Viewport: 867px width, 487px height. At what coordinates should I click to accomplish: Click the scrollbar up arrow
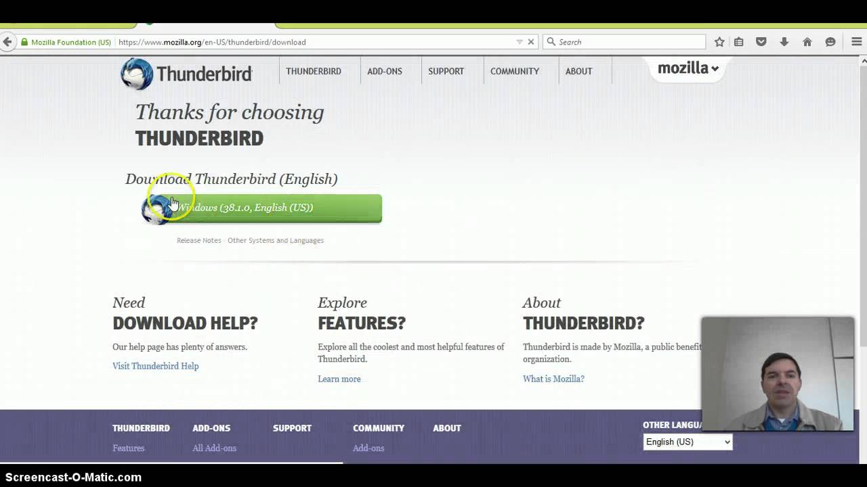tap(863, 62)
